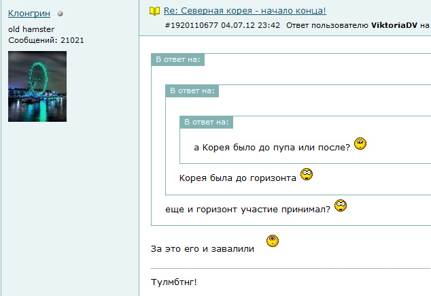Click the innermost 'В ответ на:' quote header
This screenshot has height=296, width=431.
(206, 122)
